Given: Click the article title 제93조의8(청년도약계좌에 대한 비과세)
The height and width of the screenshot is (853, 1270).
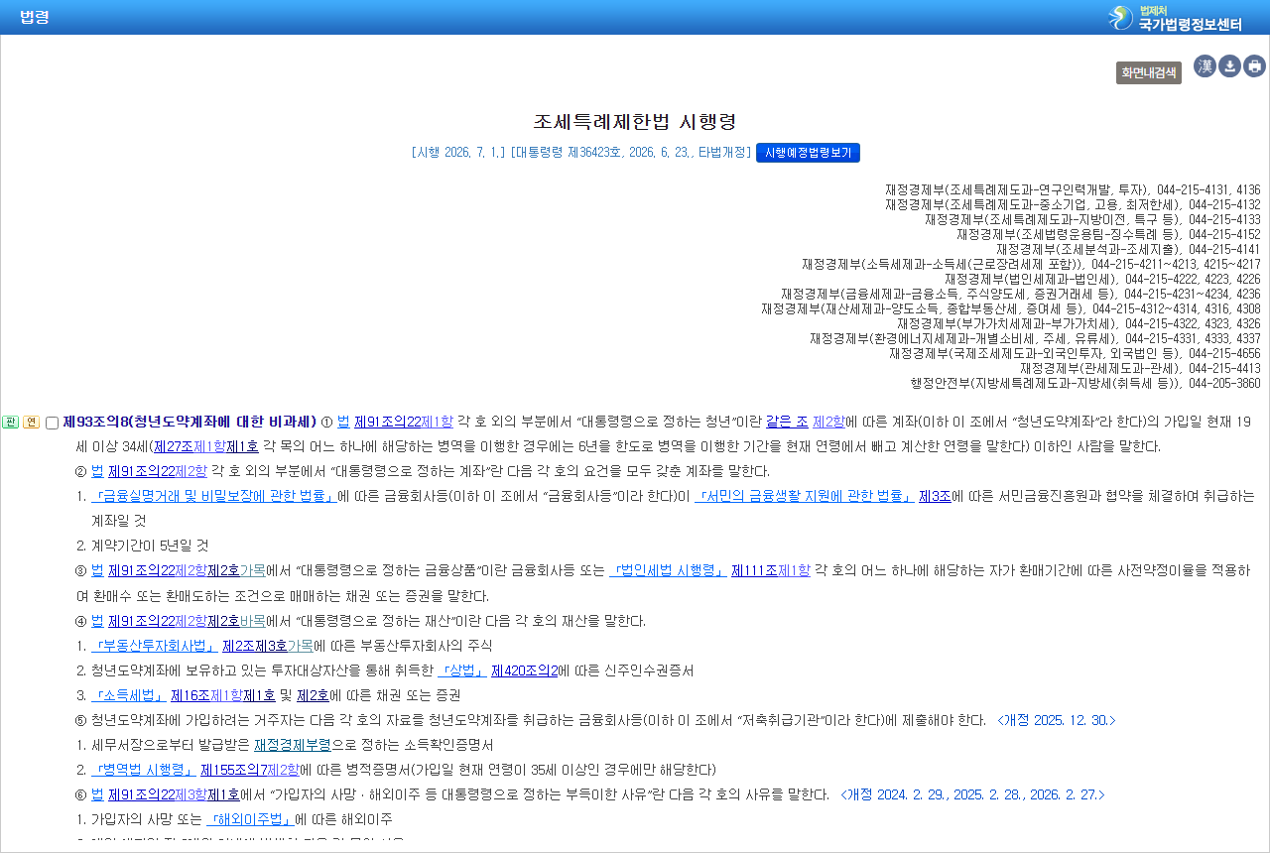Looking at the screenshot, I should 190,422.
